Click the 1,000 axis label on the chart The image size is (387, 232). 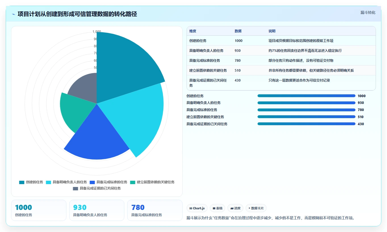pyautogui.click(x=97, y=32)
